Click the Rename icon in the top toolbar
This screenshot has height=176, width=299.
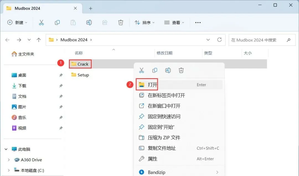(x=89, y=22)
